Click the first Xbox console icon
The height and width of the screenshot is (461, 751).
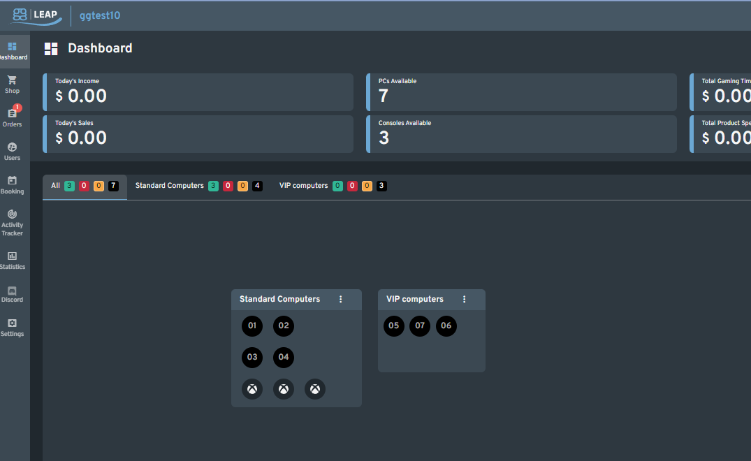click(251, 389)
